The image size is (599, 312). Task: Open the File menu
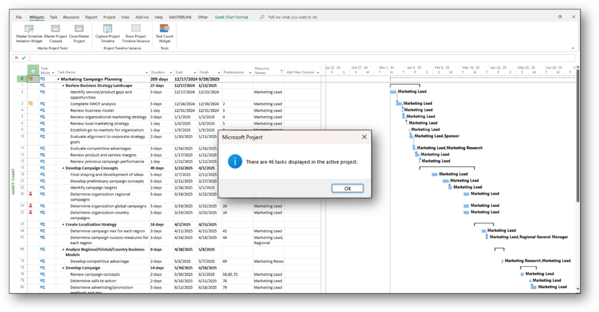[19, 17]
